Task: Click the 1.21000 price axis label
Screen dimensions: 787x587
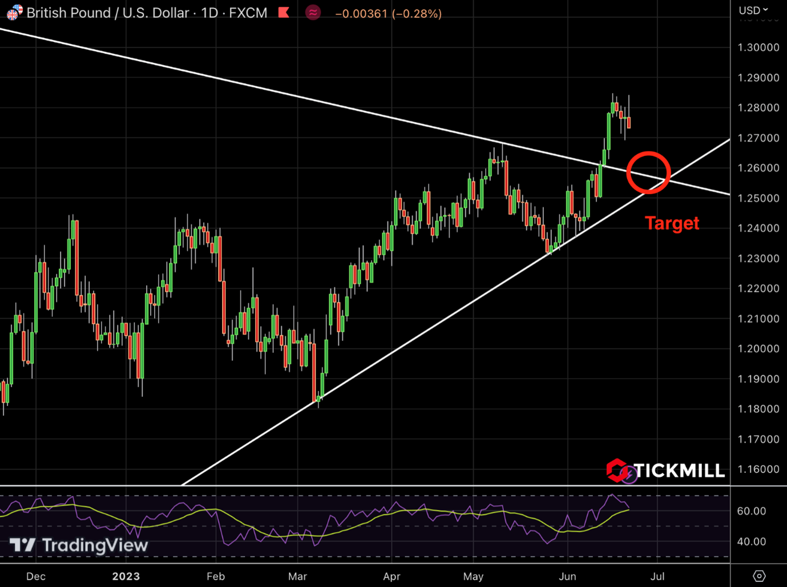Action: pos(758,319)
